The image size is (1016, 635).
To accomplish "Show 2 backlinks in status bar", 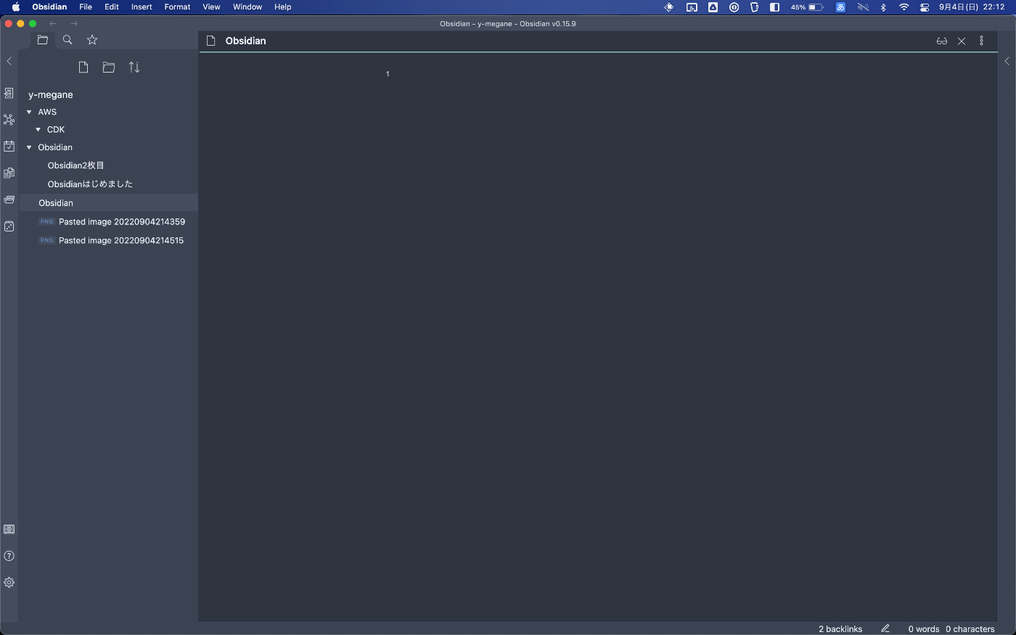I will tap(840, 629).
